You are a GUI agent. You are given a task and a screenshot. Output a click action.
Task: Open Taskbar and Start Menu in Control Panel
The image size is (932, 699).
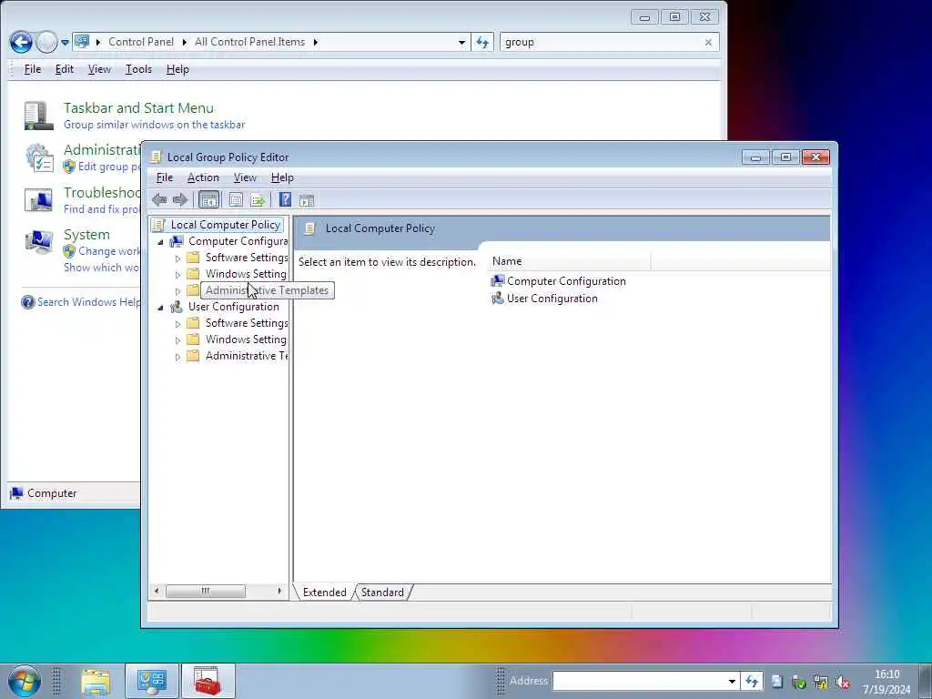point(138,108)
